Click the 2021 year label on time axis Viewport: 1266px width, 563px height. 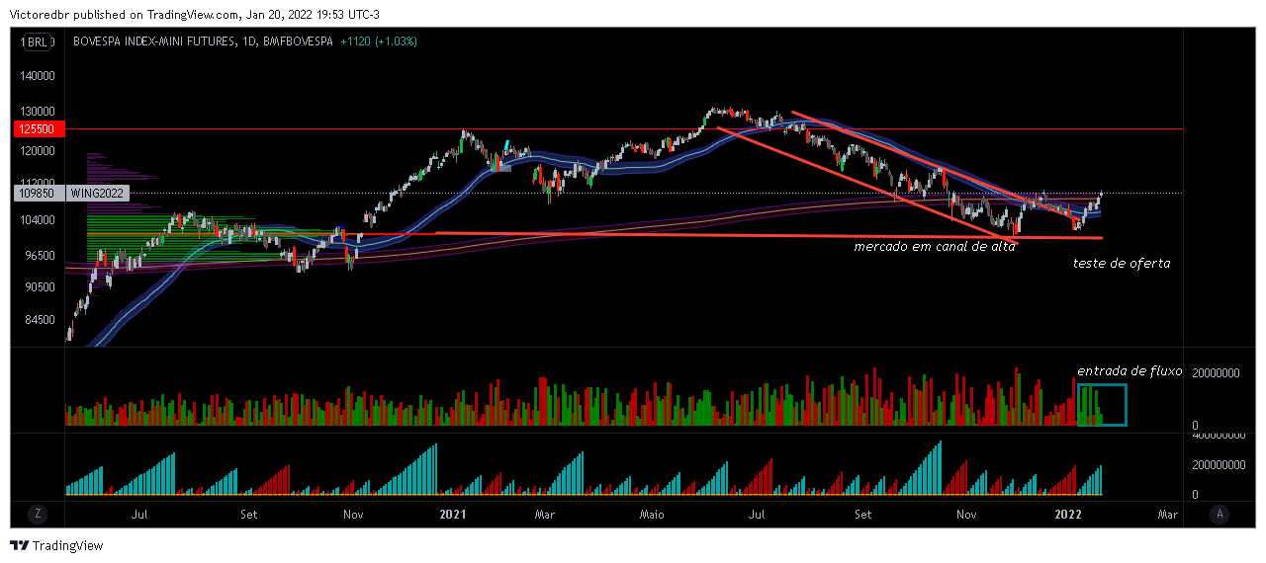[453, 514]
